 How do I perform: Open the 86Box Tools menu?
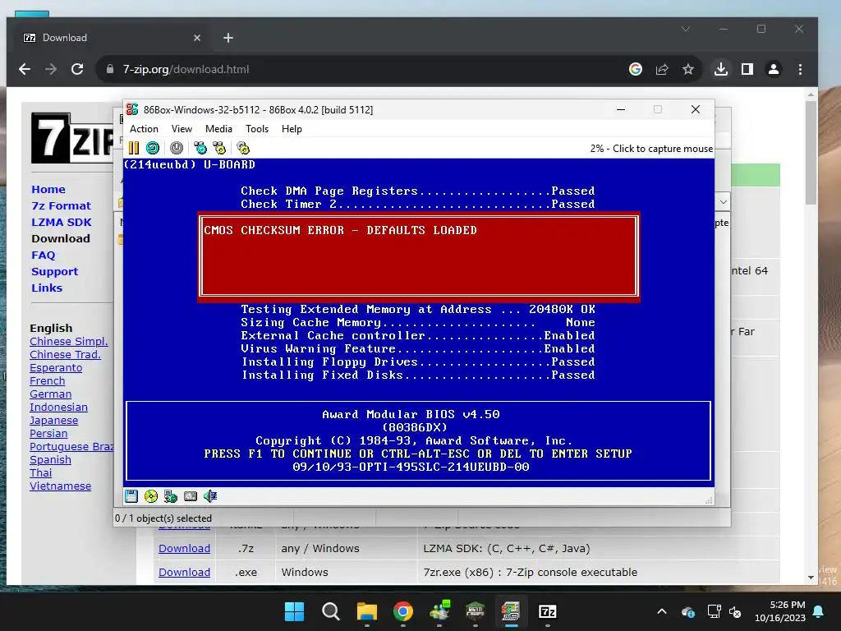pos(257,129)
